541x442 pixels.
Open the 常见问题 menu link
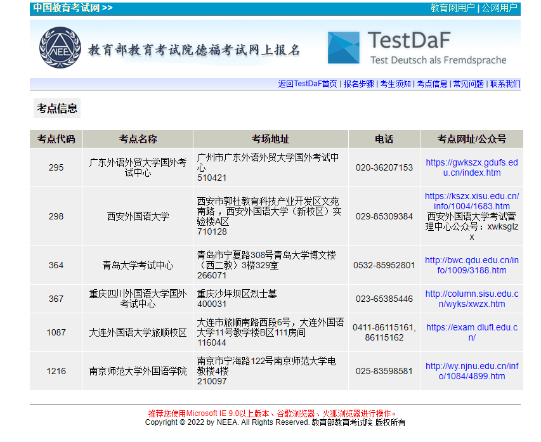click(469, 84)
